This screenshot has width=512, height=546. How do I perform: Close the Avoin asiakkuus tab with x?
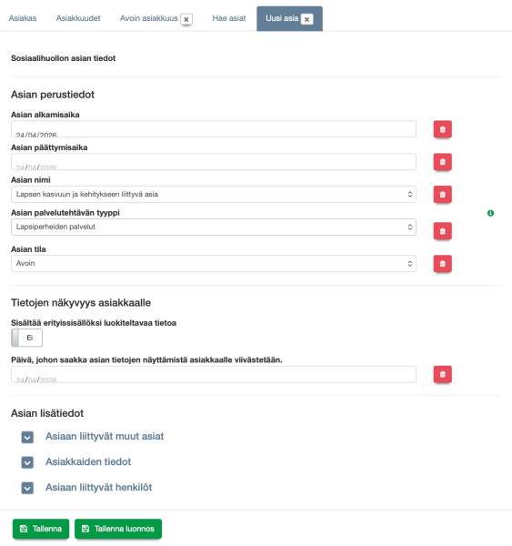186,19
